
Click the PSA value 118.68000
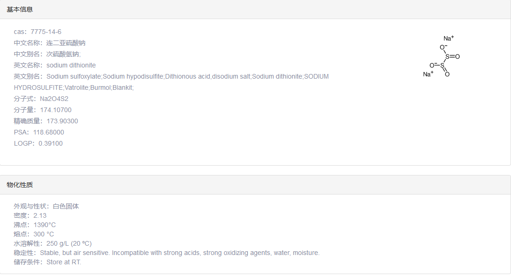[x=48, y=132]
